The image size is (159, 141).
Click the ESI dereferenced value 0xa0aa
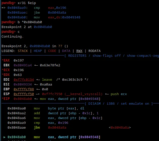click(x=46, y=84)
